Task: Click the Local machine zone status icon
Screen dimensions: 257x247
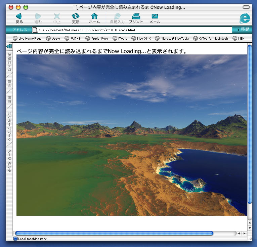Action: (x=15, y=239)
